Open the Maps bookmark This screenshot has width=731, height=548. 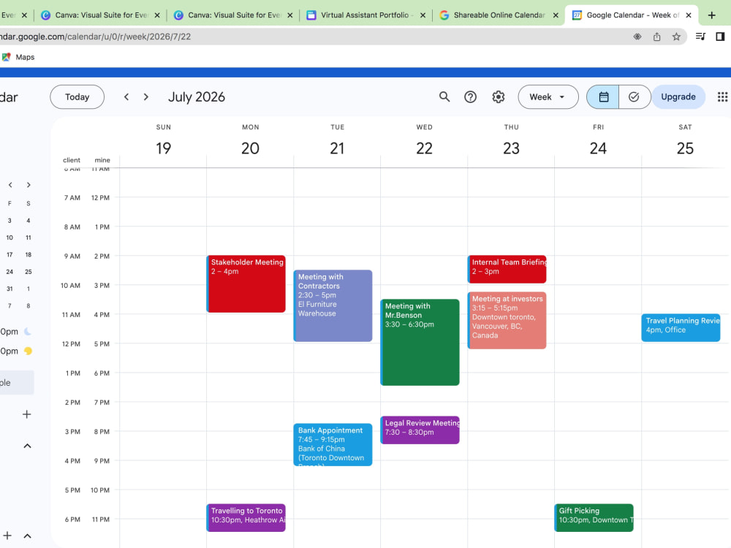click(x=19, y=57)
